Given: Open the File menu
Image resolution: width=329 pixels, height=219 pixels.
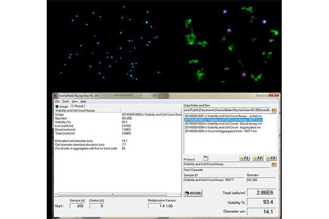Looking at the screenshot, I should click(x=57, y=101).
